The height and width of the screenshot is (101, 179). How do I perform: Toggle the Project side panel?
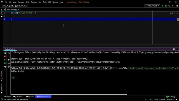pyautogui.click(x=2, y=13)
